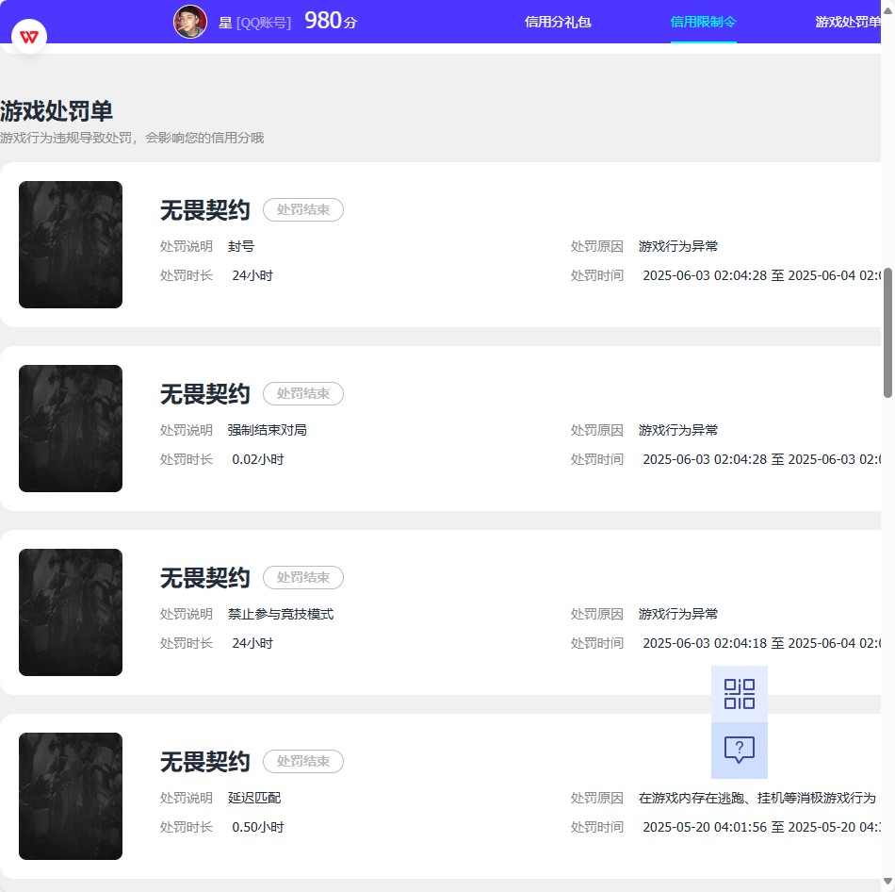
Task: Open game thumbnail of the 禁止参与竞技模式 card
Action: click(x=71, y=613)
